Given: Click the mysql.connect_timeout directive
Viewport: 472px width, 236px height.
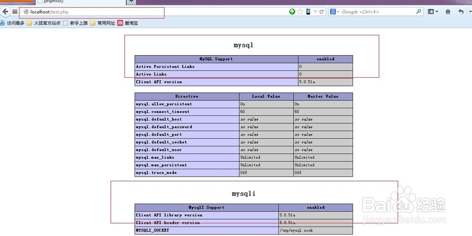Looking at the screenshot, I should (x=162, y=112).
